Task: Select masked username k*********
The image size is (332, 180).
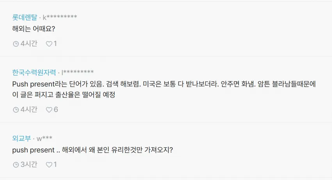Action: 60,17
